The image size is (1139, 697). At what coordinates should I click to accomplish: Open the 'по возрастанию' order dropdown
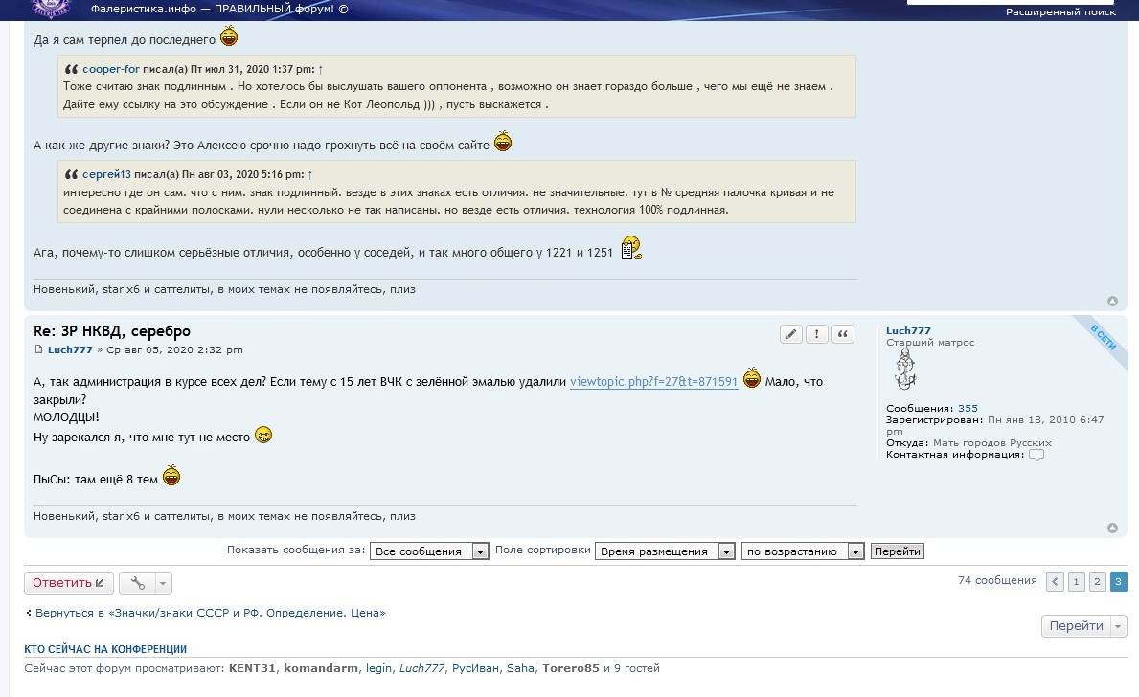(803, 551)
